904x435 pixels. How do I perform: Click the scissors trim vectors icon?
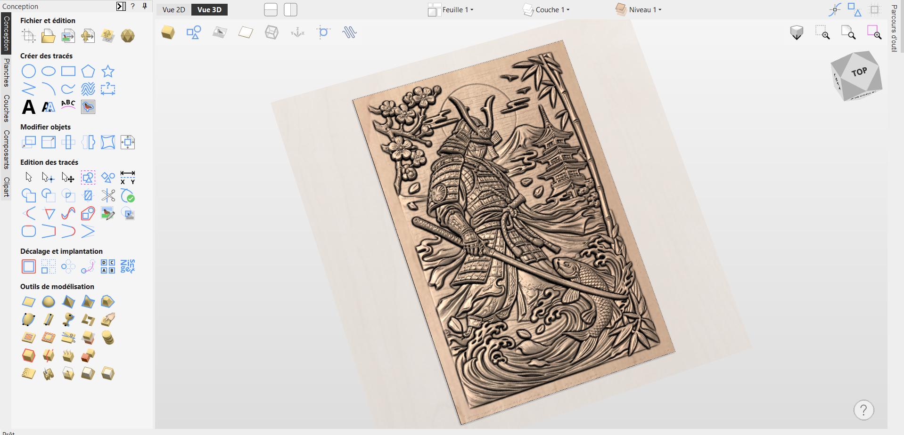tap(108, 195)
